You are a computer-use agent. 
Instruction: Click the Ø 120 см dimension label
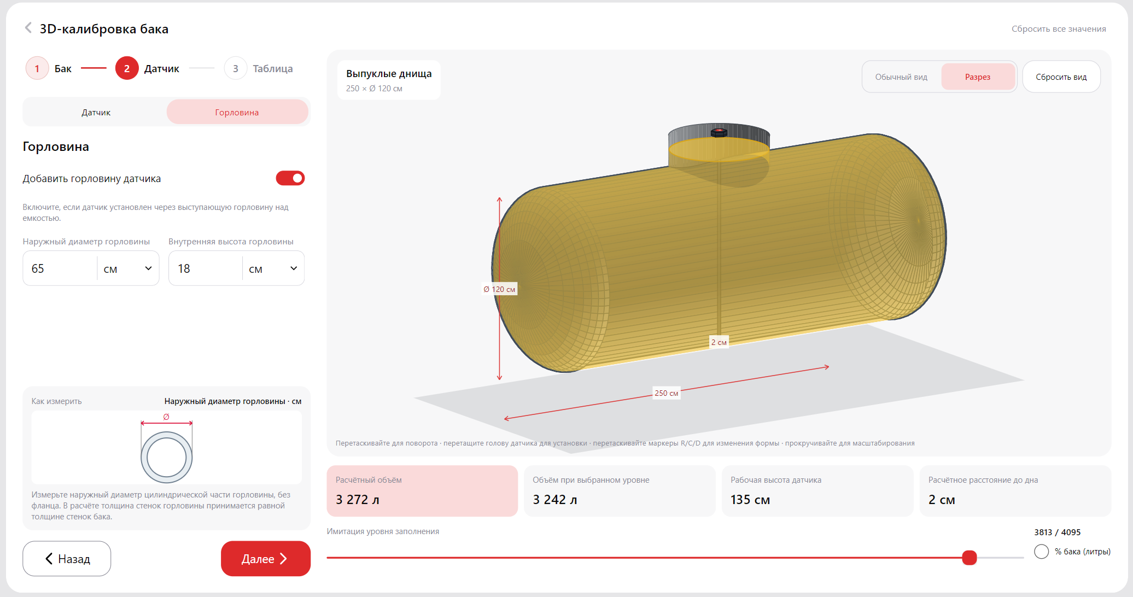pyautogui.click(x=499, y=289)
